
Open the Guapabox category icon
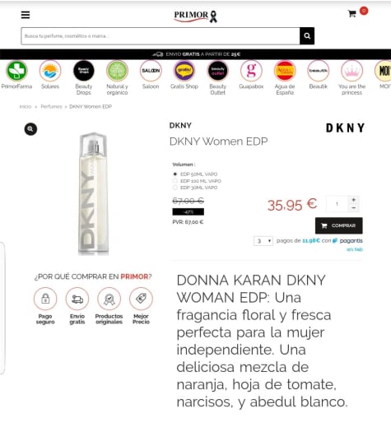pyautogui.click(x=251, y=71)
